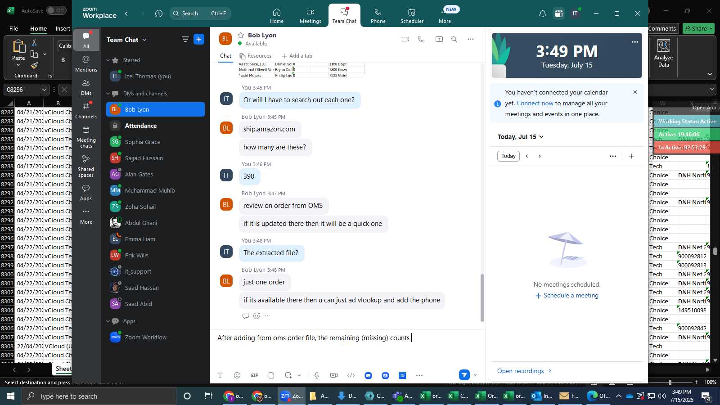Viewport: 720px width, 405px height.
Task: Switch to the Phone tab
Action: [378, 15]
